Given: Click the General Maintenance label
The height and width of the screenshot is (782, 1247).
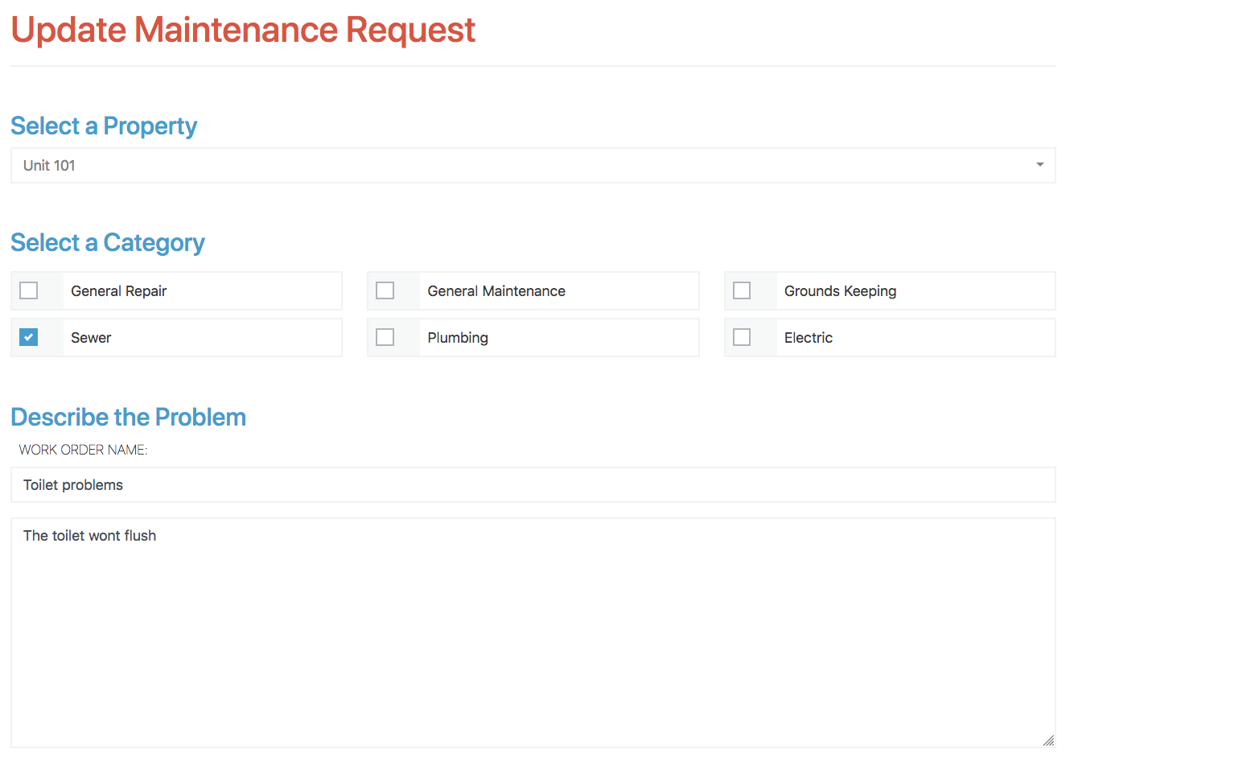Looking at the screenshot, I should [496, 291].
